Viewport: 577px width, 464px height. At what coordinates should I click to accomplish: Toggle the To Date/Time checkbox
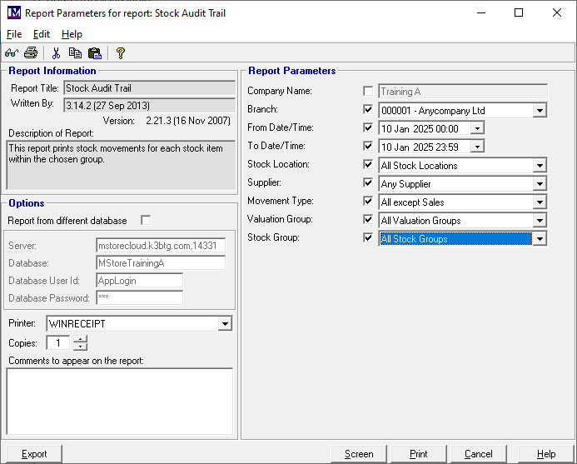pos(368,146)
